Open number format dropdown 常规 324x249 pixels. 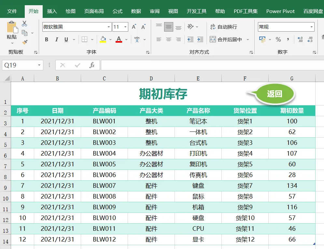click(311, 27)
